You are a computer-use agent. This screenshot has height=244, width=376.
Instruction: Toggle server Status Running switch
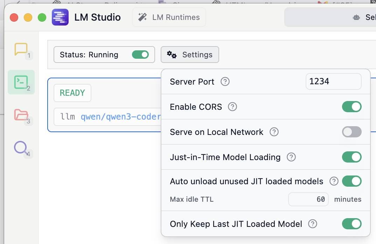(x=140, y=55)
